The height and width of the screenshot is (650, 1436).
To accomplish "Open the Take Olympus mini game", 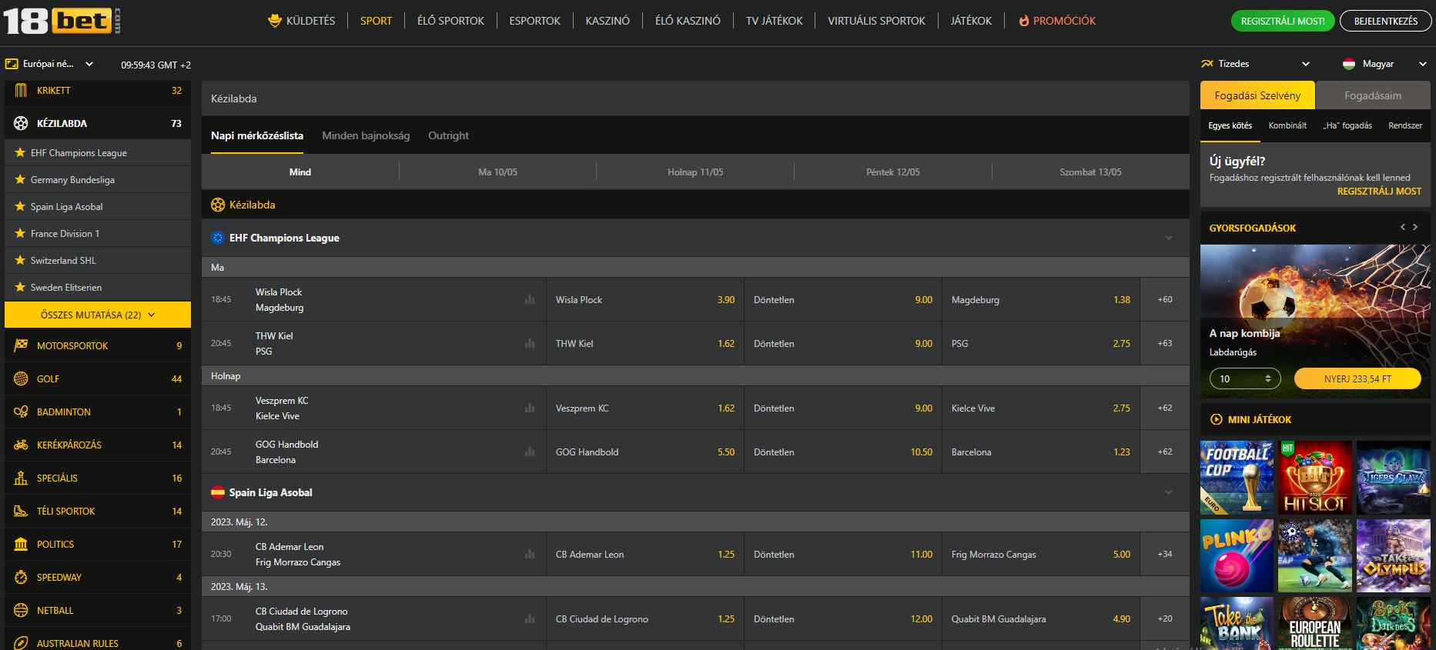I will [1393, 555].
